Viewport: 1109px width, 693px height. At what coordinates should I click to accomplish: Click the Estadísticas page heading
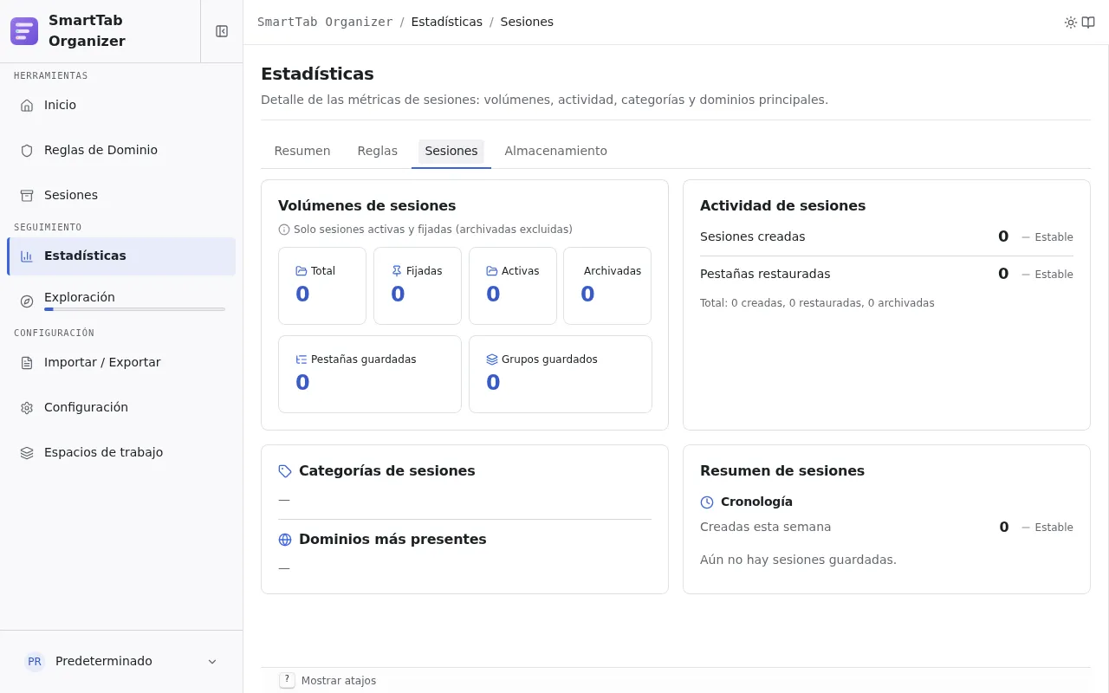tap(317, 74)
